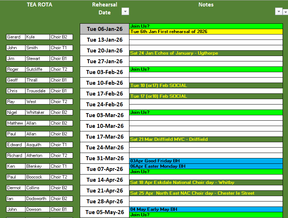
Task: Select the Tue 17-Mar-26 rehearsal date
Action: [x=104, y=137]
